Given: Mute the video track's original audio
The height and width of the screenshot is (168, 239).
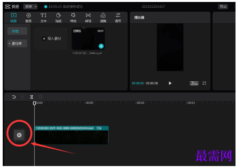Looking at the screenshot, I should point(19,135).
